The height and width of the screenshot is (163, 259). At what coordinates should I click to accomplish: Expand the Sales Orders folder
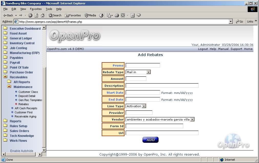(x=19, y=131)
